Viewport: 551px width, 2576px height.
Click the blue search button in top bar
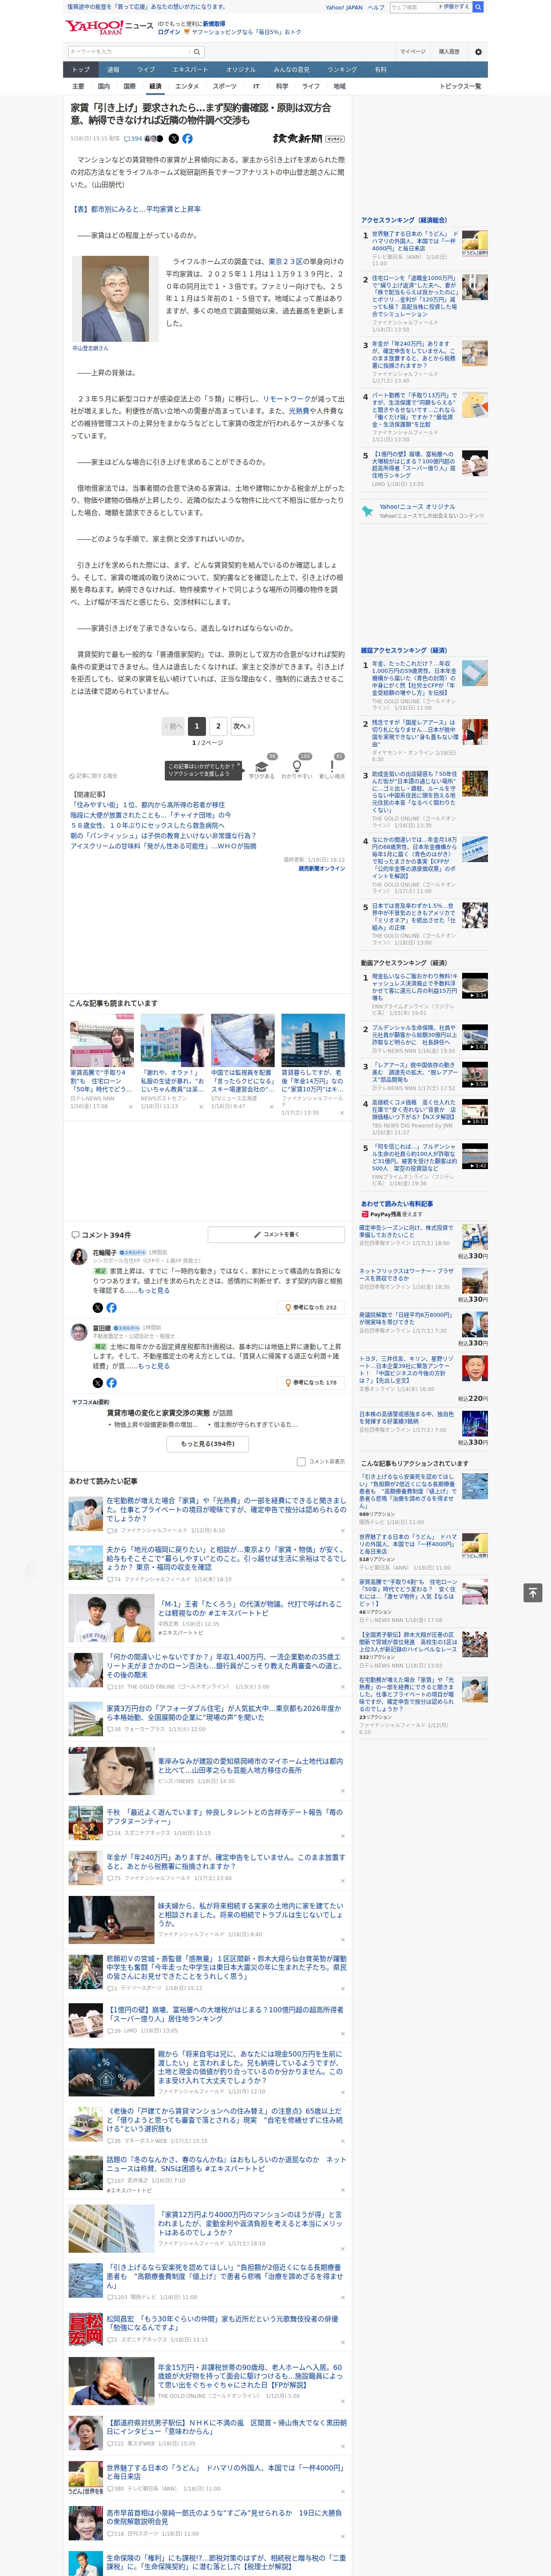coord(478,7)
